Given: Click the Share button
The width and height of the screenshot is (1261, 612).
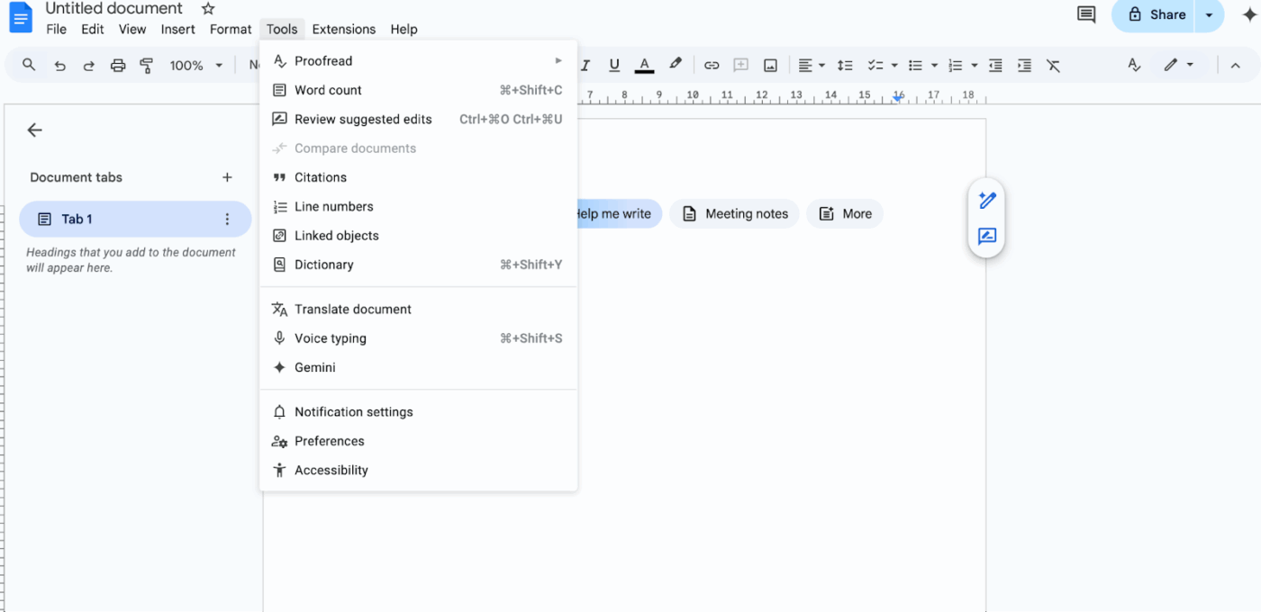Looking at the screenshot, I should tap(1160, 15).
